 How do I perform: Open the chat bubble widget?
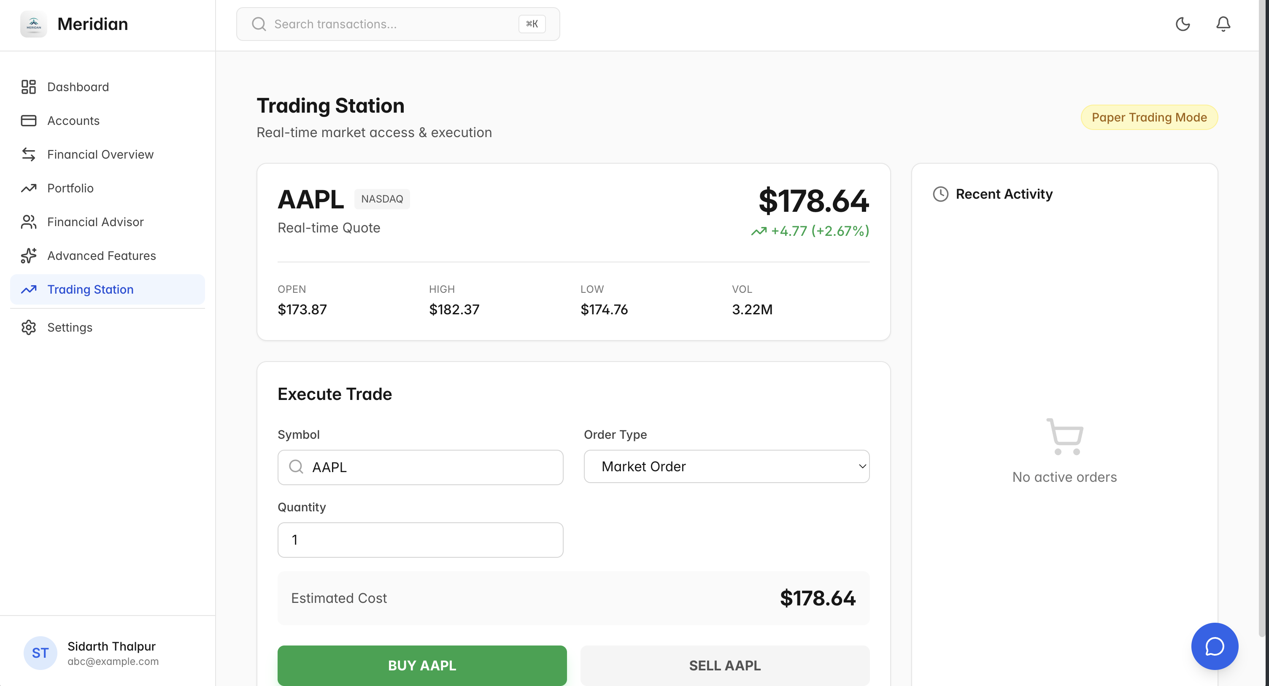[x=1214, y=646]
